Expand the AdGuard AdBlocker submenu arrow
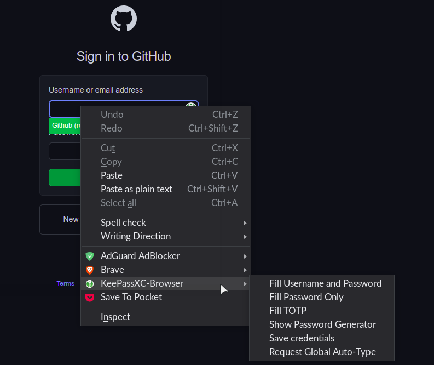Viewport: 434px width, 365px height. click(245, 256)
